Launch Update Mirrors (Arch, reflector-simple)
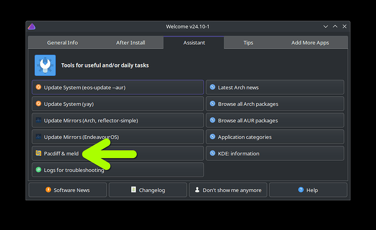This screenshot has height=230, width=376. (x=118, y=120)
